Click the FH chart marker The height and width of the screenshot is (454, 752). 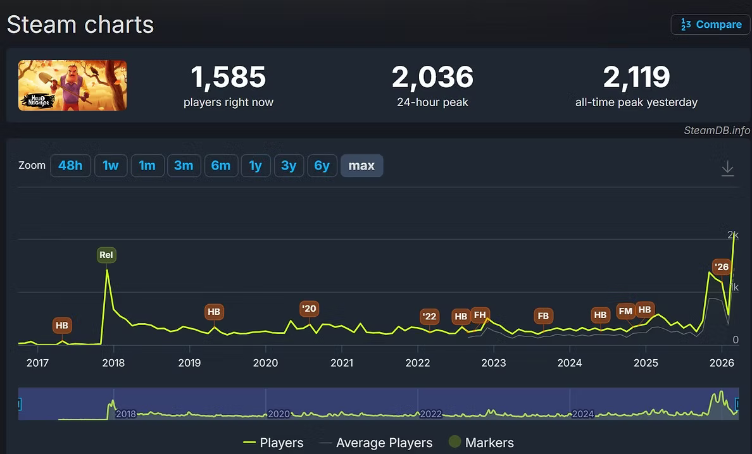pos(480,315)
